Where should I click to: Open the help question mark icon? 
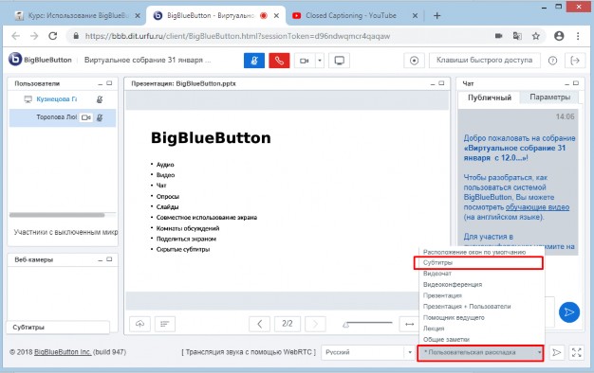[552, 61]
